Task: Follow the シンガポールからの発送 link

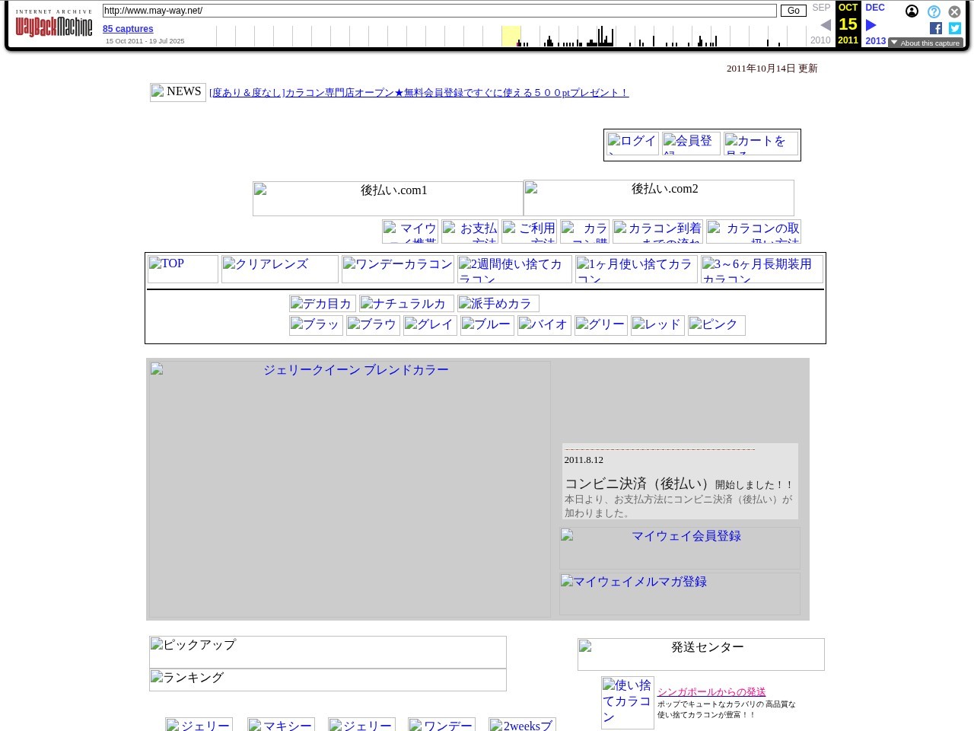Action: (x=711, y=691)
